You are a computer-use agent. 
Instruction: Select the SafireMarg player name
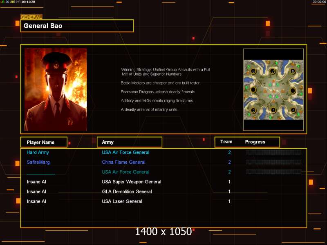tap(38, 162)
